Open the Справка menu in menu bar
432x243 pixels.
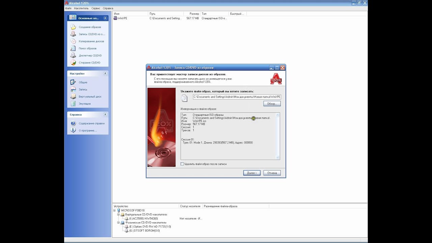(108, 8)
